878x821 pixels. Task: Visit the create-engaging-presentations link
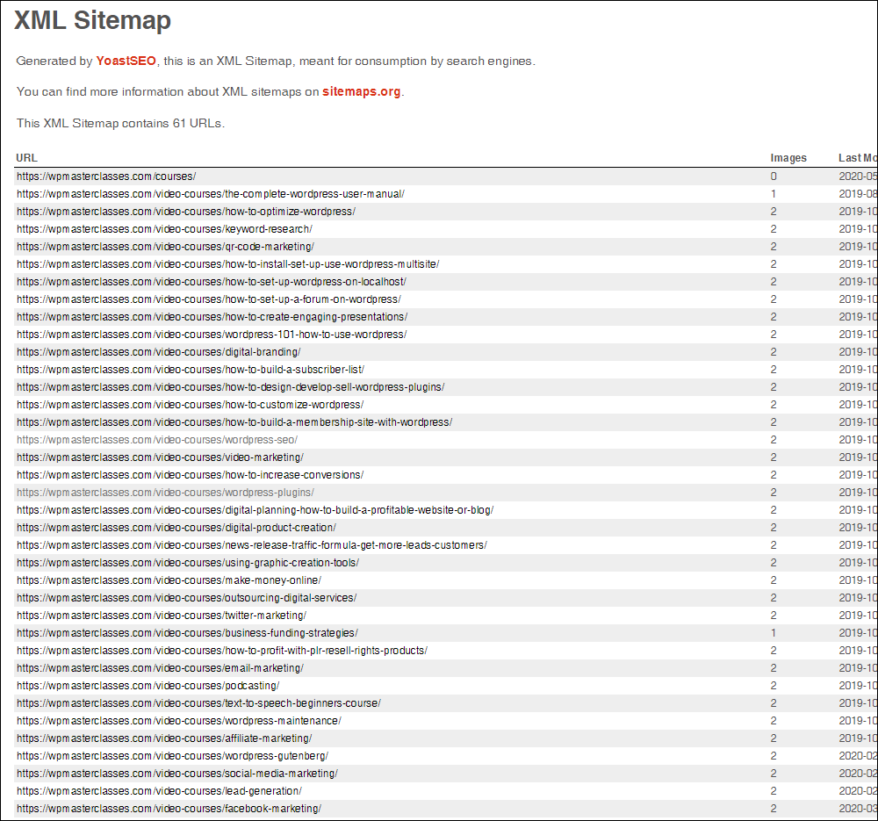pos(212,317)
